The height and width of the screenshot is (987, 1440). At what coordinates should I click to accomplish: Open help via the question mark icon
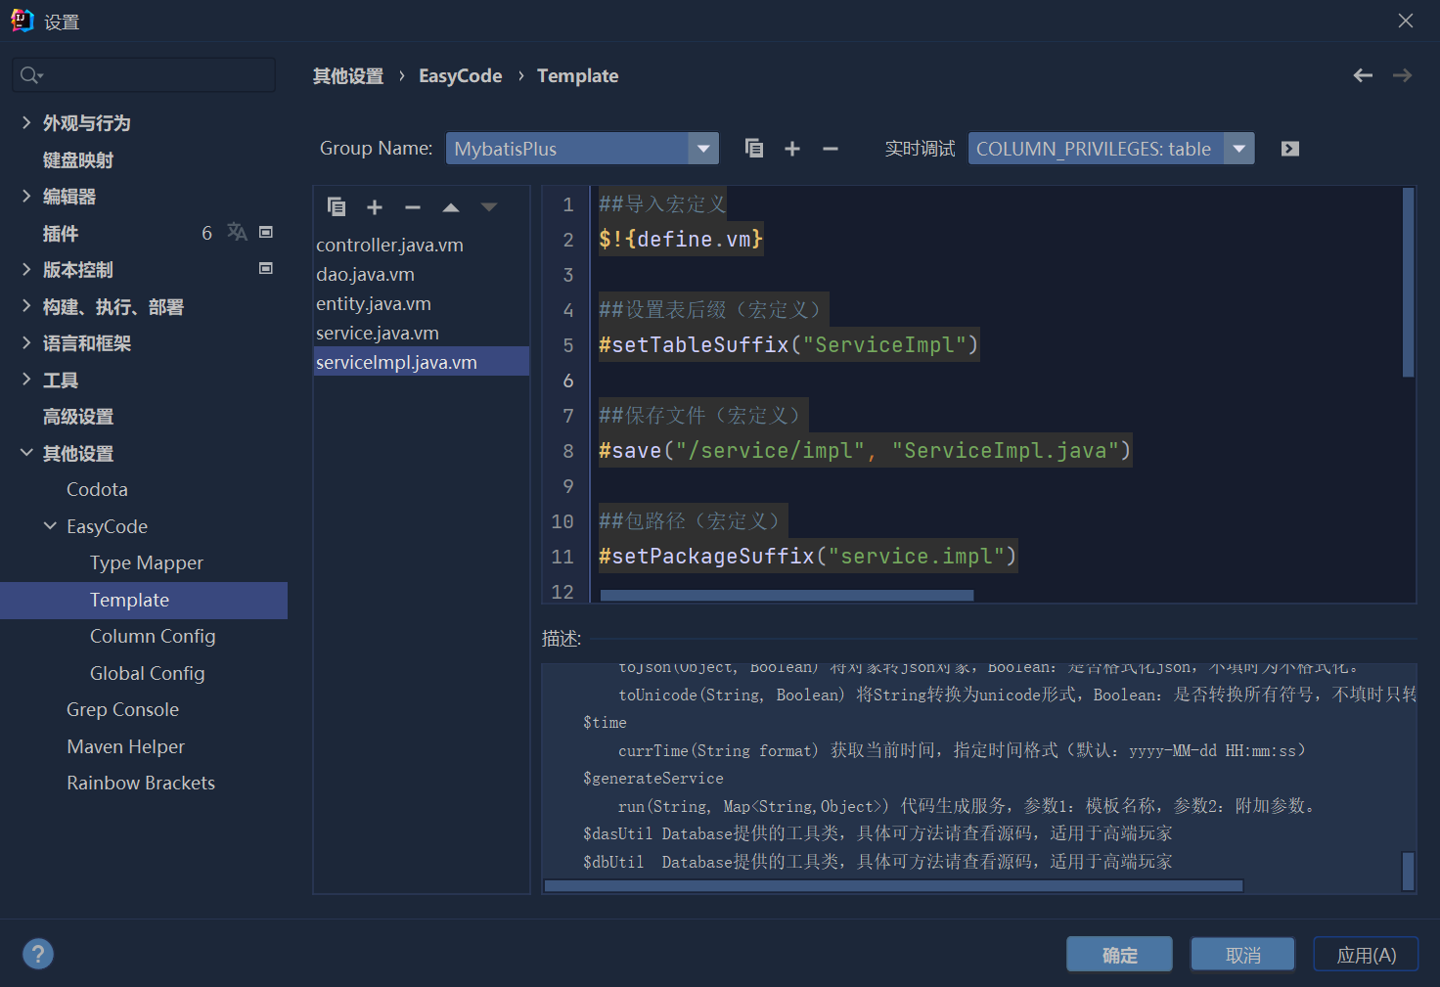pyautogui.click(x=38, y=954)
